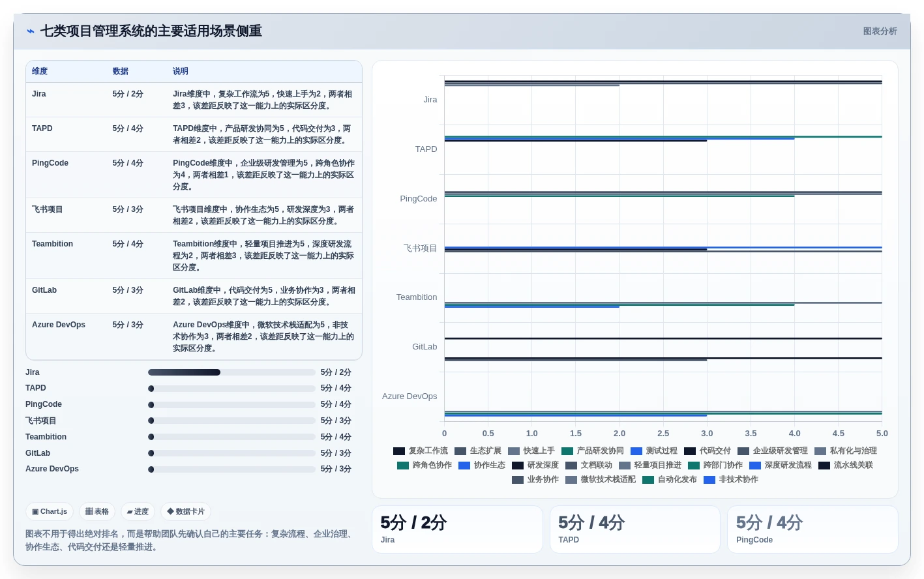The height and width of the screenshot is (579, 924).
Task: Toggle the 快速上手 legend item
Action: (x=531, y=451)
